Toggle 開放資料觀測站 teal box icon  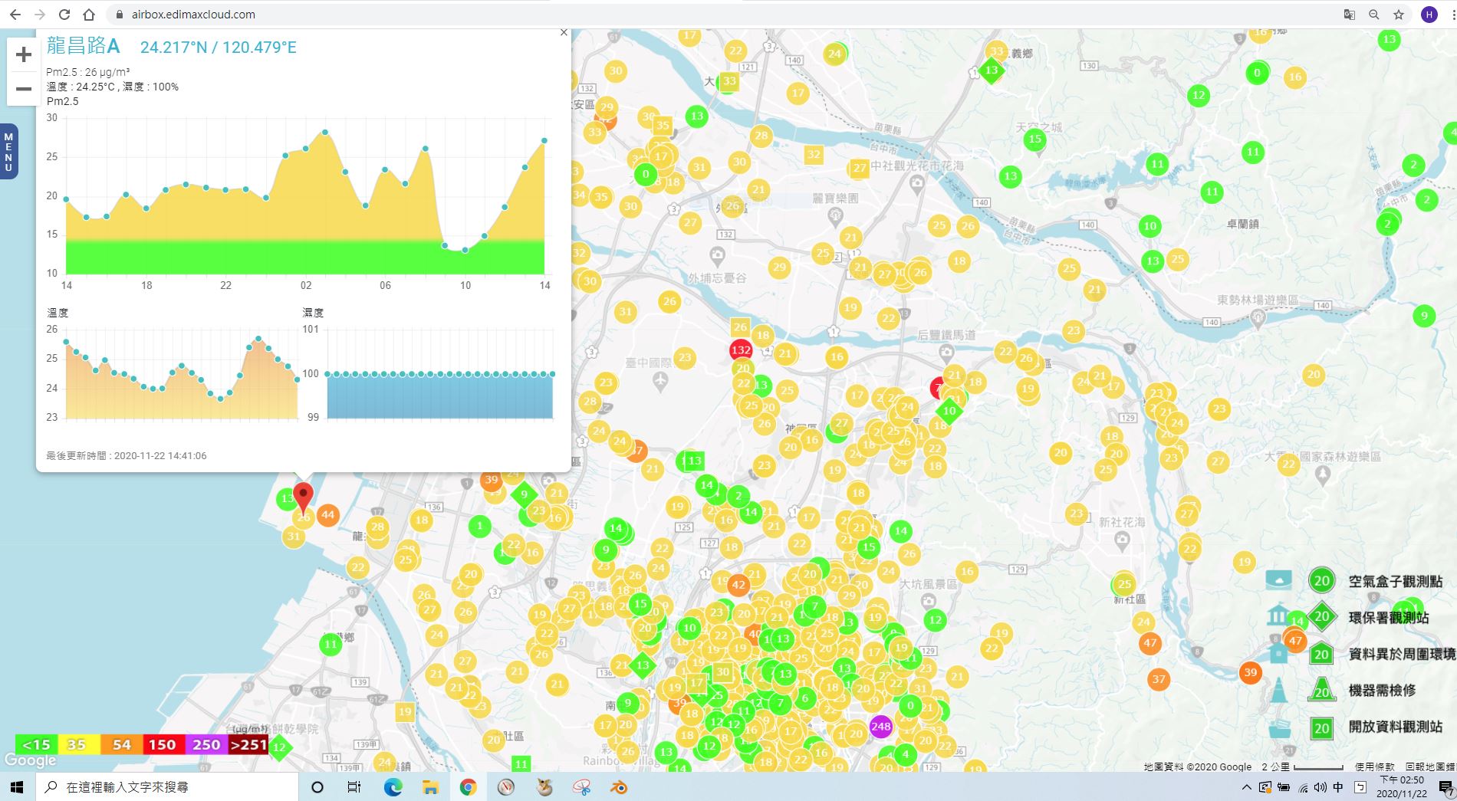tap(1278, 727)
